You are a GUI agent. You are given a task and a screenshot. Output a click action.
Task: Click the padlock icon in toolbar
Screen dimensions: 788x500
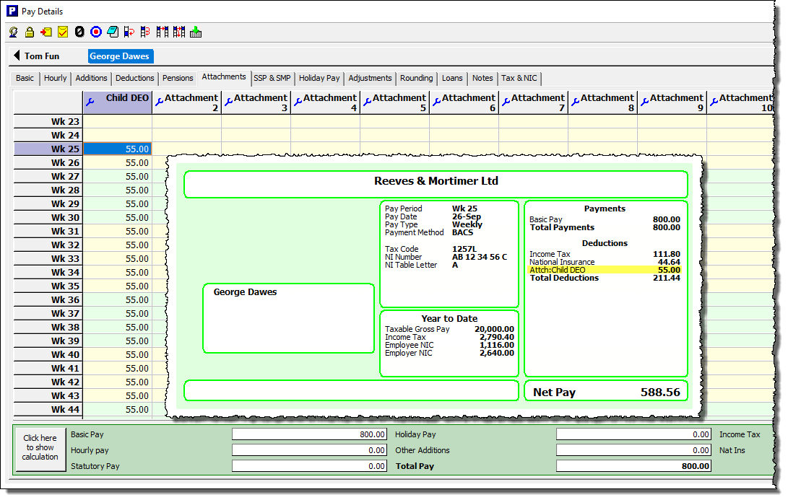(x=30, y=32)
